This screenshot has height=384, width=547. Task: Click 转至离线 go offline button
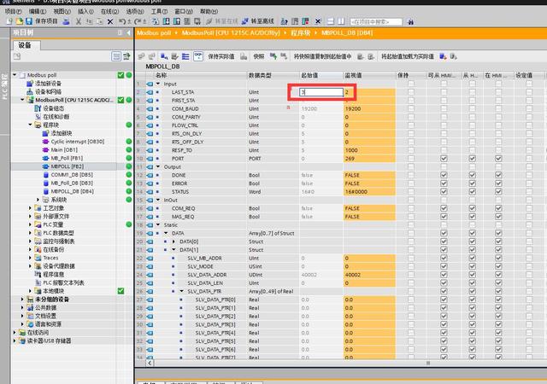258,21
